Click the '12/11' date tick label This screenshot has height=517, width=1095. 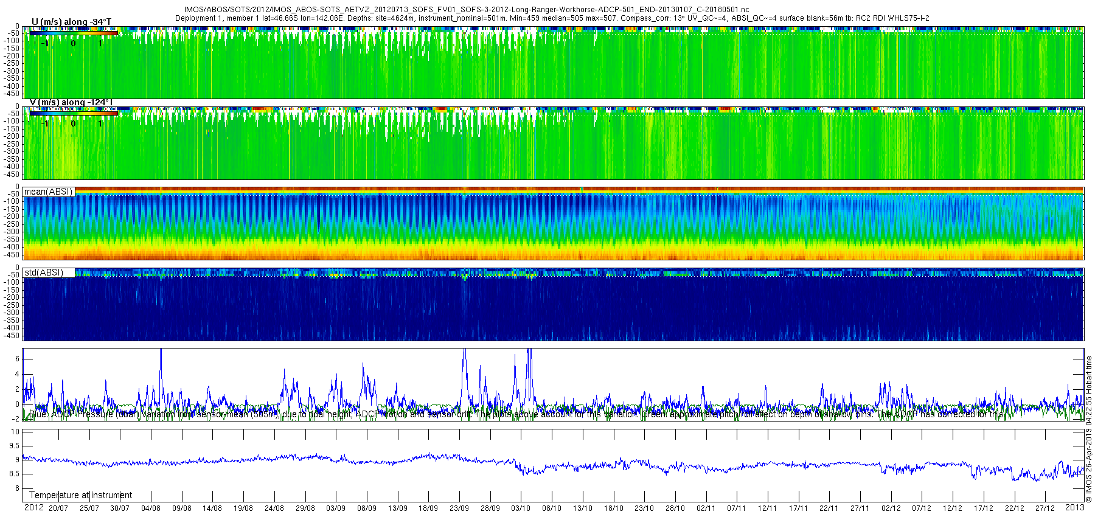pos(768,508)
